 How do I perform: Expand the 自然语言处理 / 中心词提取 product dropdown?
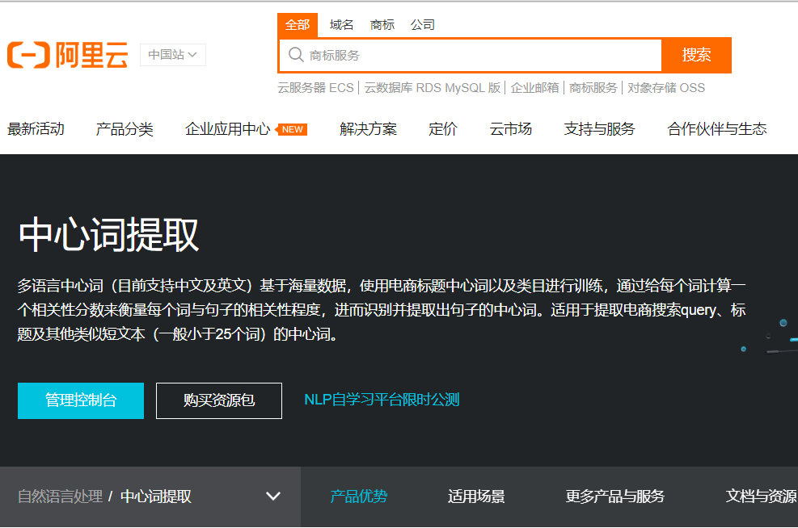point(273,497)
